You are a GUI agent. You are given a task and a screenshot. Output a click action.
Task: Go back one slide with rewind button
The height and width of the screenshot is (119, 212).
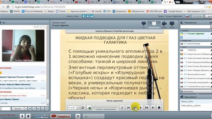click(134, 107)
